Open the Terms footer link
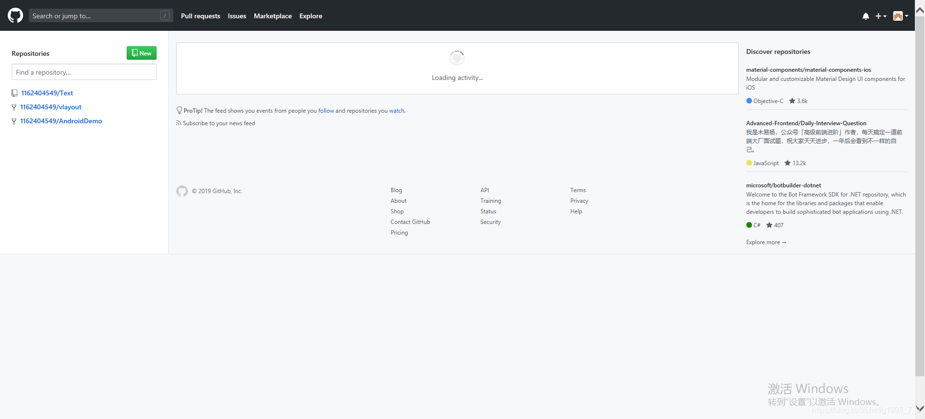Image resolution: width=925 pixels, height=419 pixels. click(x=578, y=190)
